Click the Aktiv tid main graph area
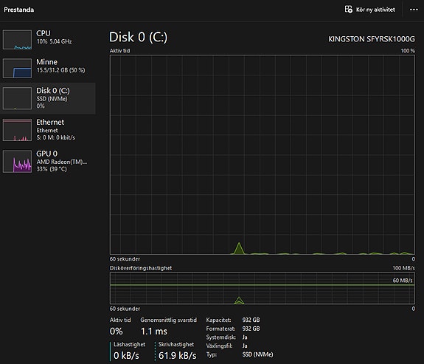 click(263, 154)
